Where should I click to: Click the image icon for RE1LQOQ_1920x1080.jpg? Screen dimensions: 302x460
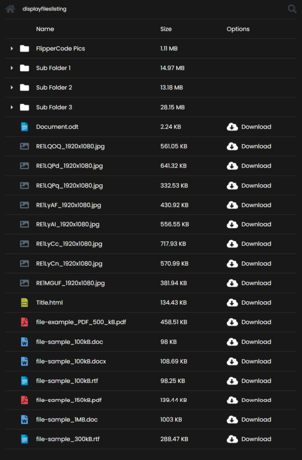25,146
